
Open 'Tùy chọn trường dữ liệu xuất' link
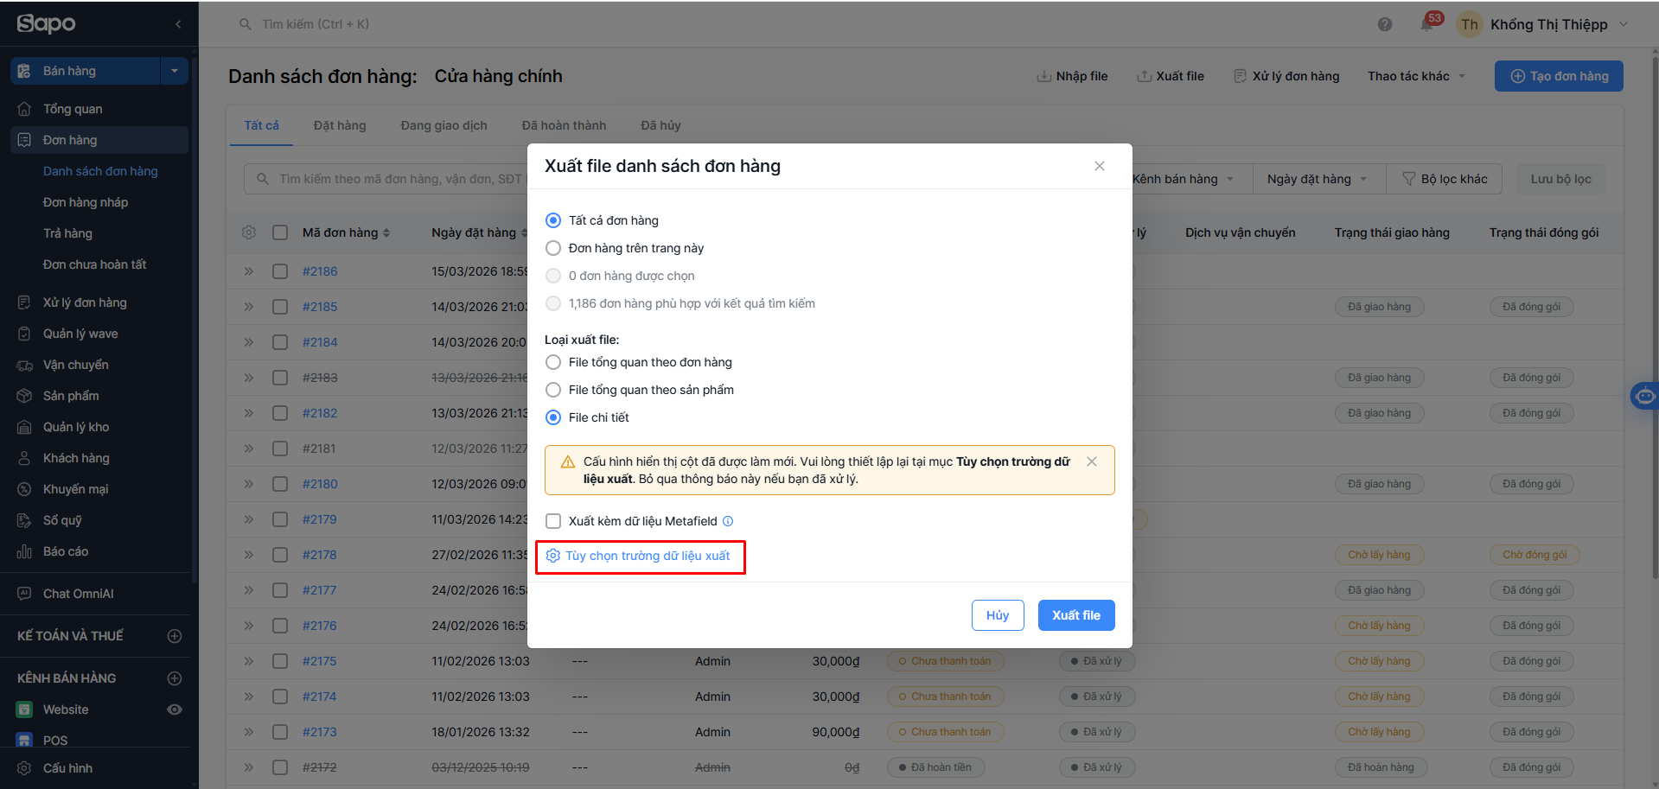tap(647, 556)
